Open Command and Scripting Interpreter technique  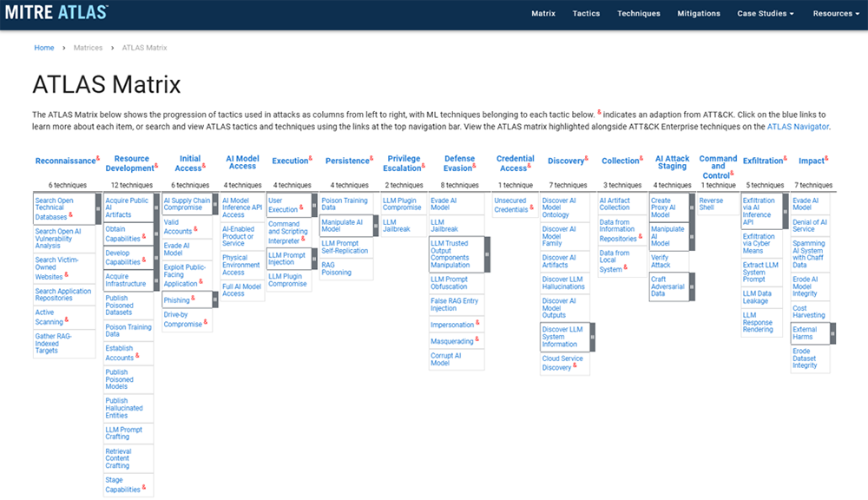pos(287,233)
